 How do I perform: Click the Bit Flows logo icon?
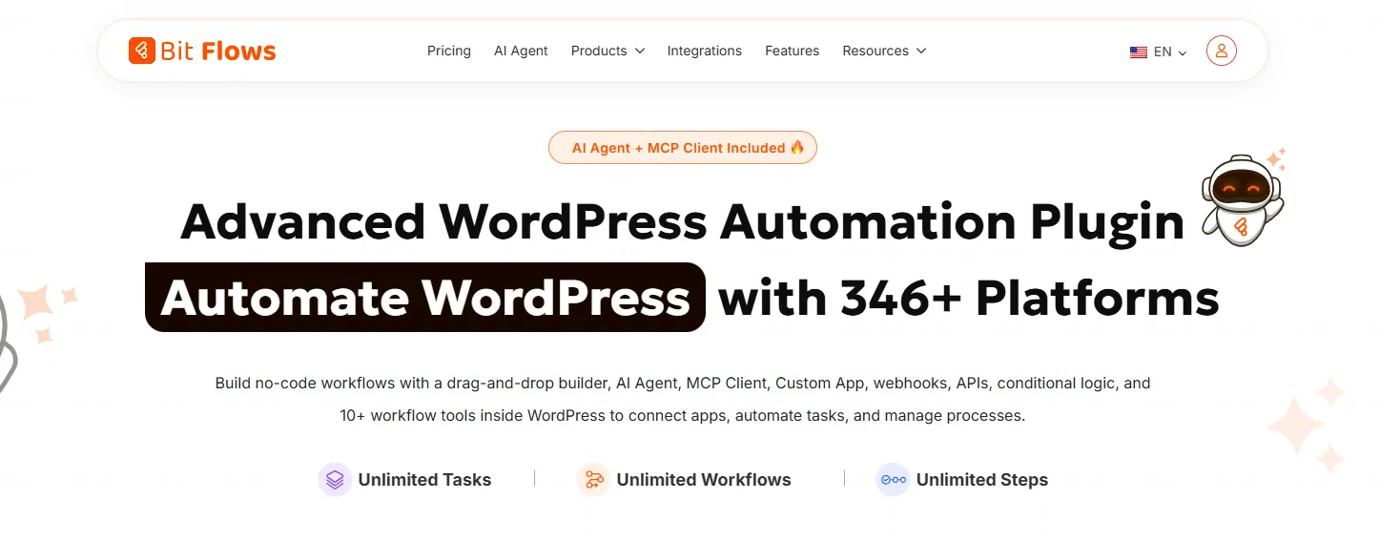click(x=141, y=51)
